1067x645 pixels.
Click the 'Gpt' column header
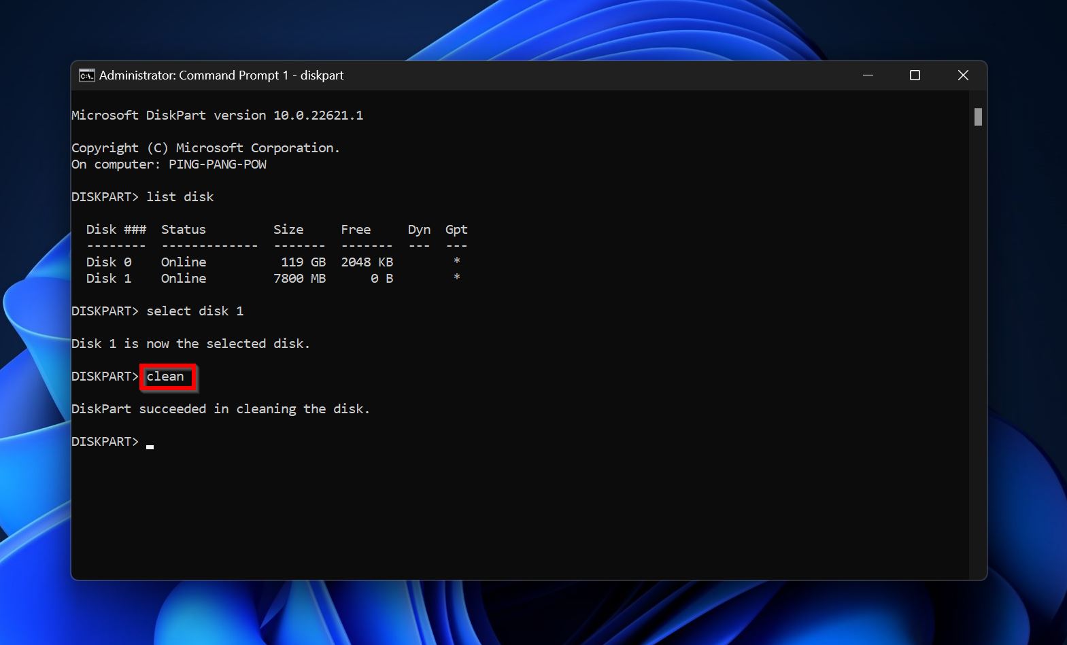(456, 230)
